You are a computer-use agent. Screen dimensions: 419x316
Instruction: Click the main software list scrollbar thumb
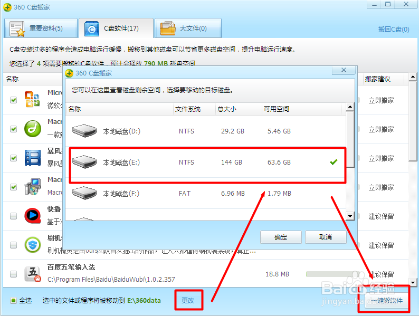(x=413, y=121)
